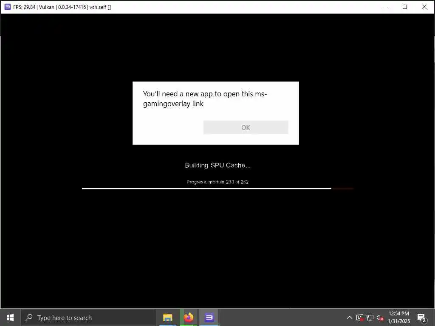This screenshot has width=435, height=326.
Task: Show hidden system tray icons
Action: (350, 318)
